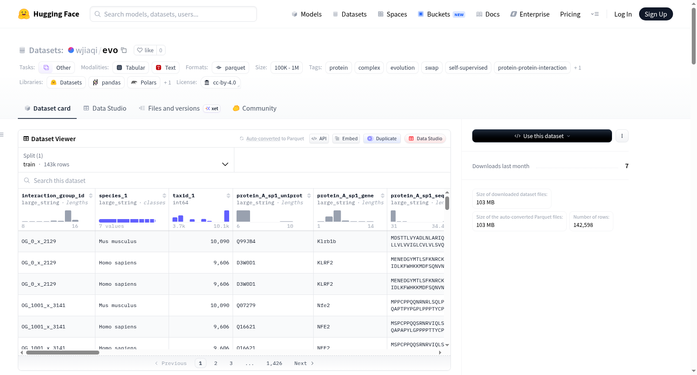Click Log In
697x375 pixels.
[x=623, y=14]
